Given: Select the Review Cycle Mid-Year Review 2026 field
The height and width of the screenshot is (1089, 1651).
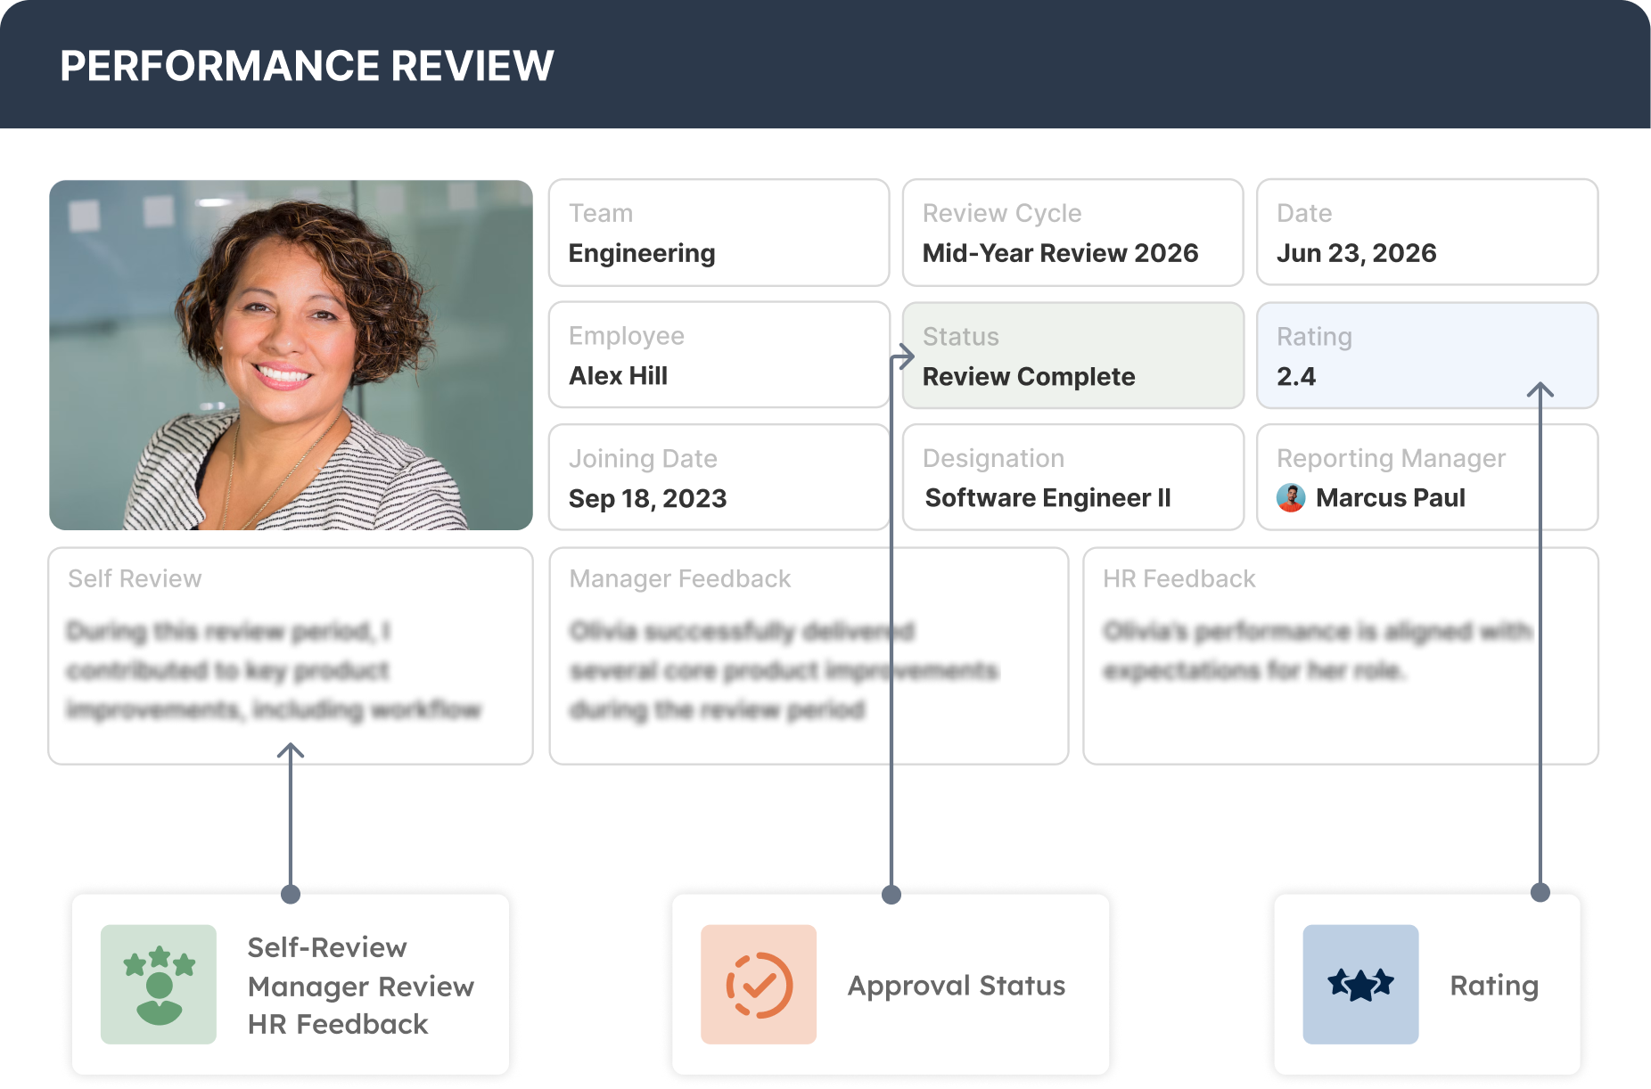Looking at the screenshot, I should (x=1072, y=233).
